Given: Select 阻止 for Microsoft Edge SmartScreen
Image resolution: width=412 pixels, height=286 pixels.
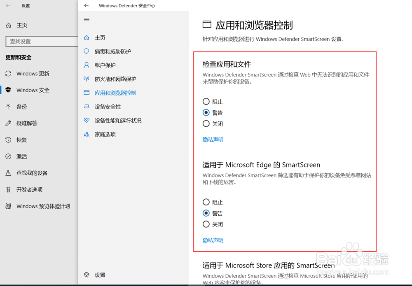Looking at the screenshot, I should point(206,202).
